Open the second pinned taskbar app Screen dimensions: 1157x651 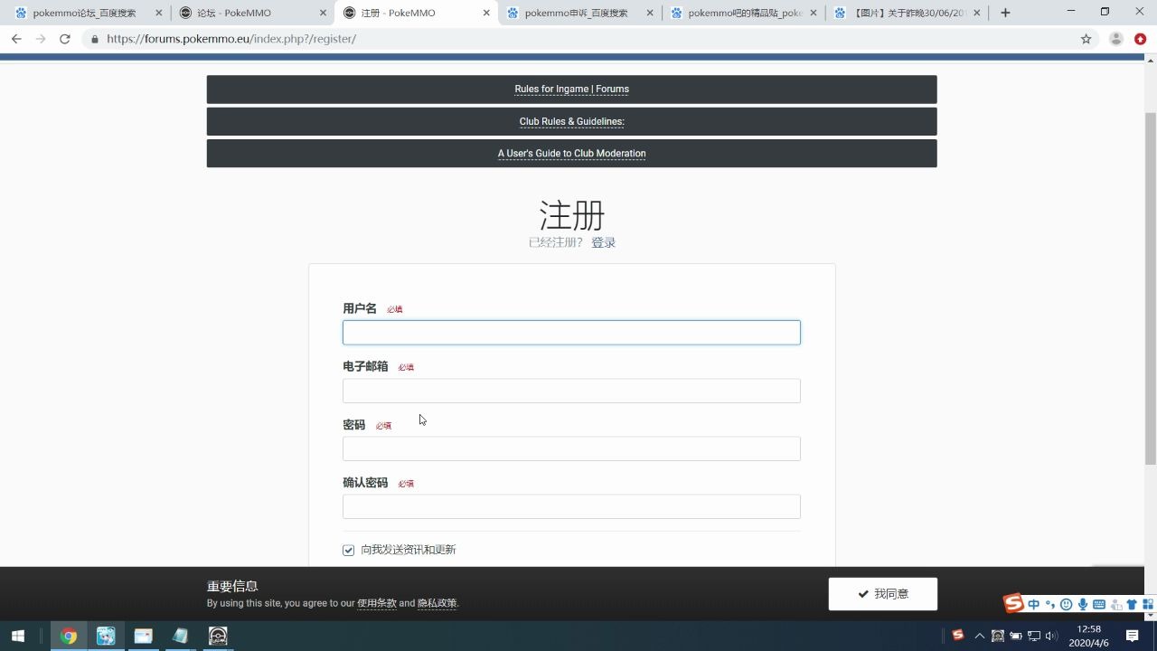pos(106,636)
